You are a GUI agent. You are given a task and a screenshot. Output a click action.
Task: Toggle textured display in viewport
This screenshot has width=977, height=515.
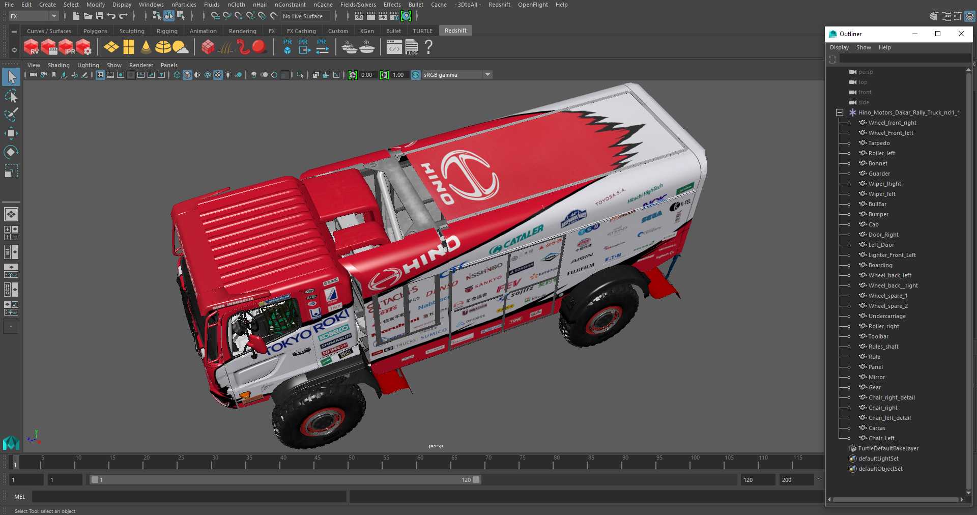[x=218, y=75]
